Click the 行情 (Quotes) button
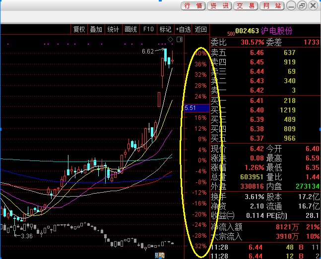321x259 pixels. coord(193,6)
